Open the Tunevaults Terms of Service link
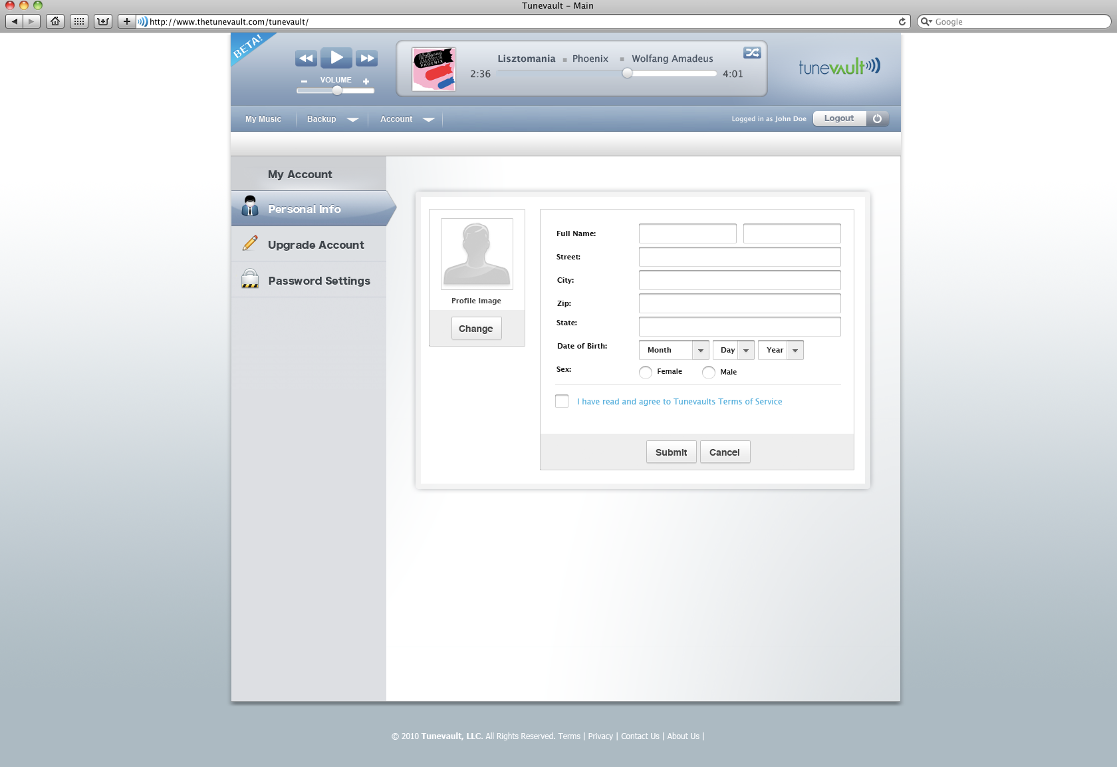1117x767 pixels. pos(680,402)
